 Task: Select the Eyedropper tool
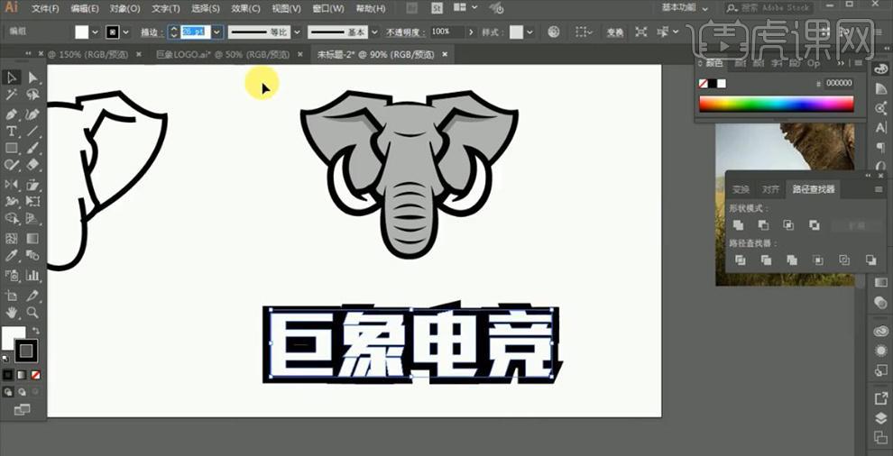12,255
